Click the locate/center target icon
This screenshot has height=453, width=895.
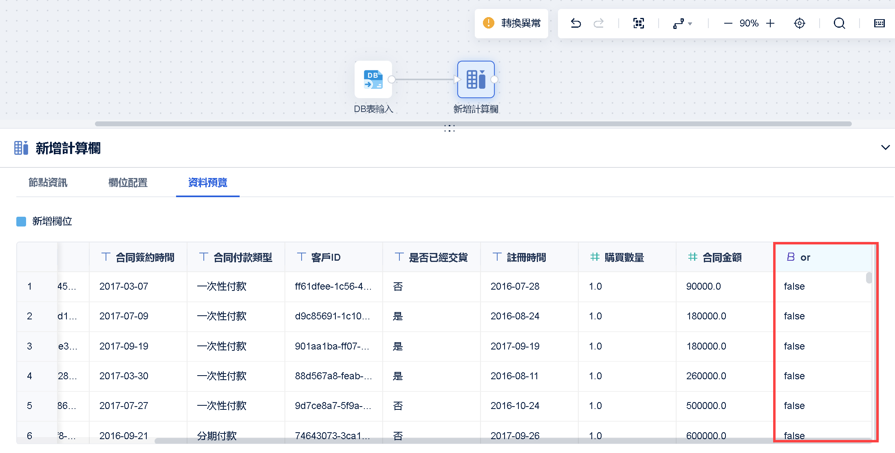(x=800, y=23)
